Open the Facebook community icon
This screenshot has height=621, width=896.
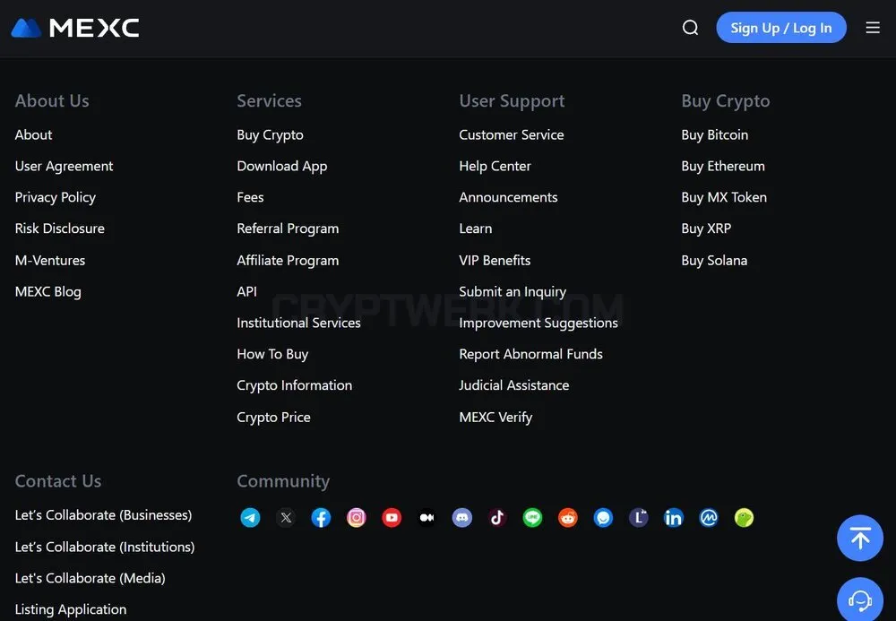[321, 518]
